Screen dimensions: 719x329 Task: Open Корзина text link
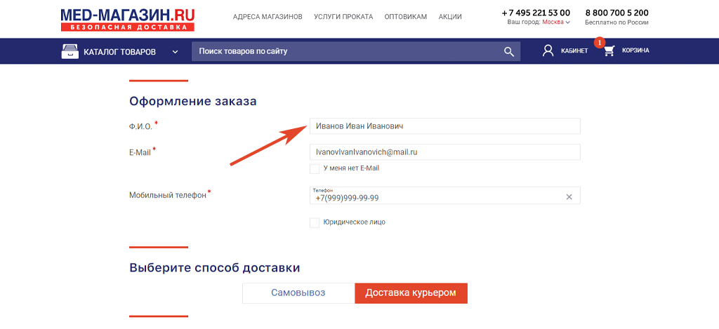point(635,51)
